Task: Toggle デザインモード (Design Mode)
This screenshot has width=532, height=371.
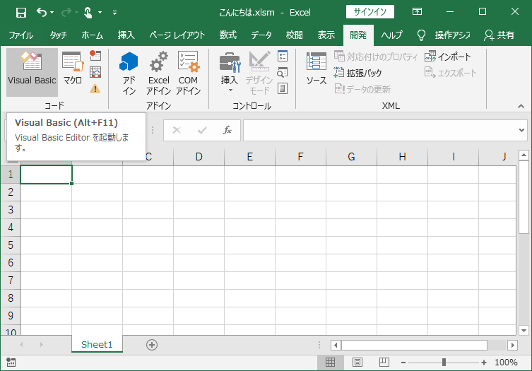Action: click(259, 73)
